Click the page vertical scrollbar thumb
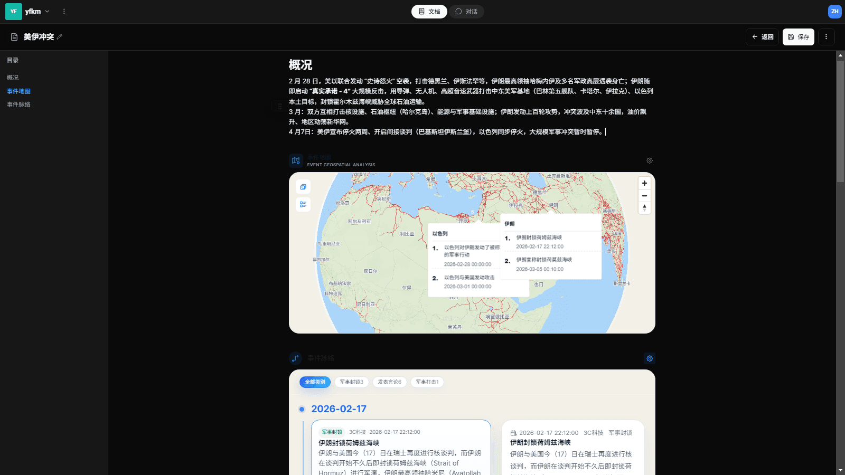The height and width of the screenshot is (475, 845). 840,121
